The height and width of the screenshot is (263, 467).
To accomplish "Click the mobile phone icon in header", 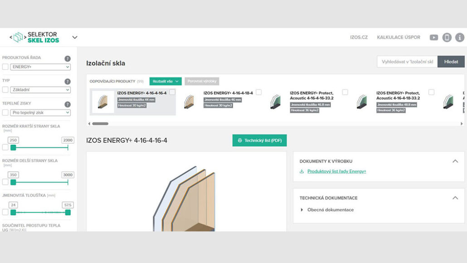I will coord(447,38).
